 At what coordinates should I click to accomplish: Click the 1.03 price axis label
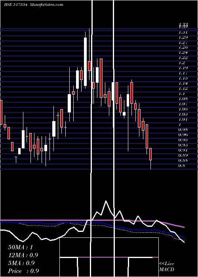tap(183, 114)
